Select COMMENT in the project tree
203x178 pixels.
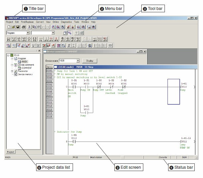point(27,68)
